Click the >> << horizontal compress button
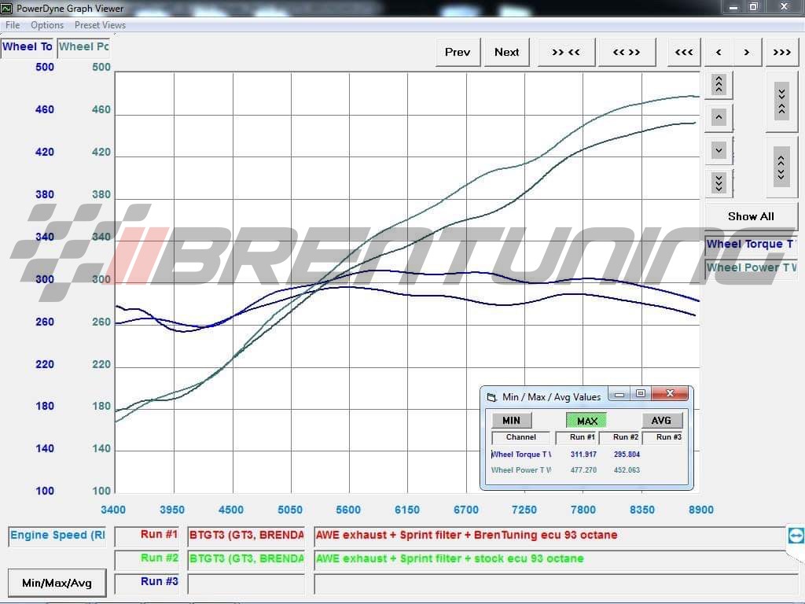805x604 pixels. pos(566,52)
